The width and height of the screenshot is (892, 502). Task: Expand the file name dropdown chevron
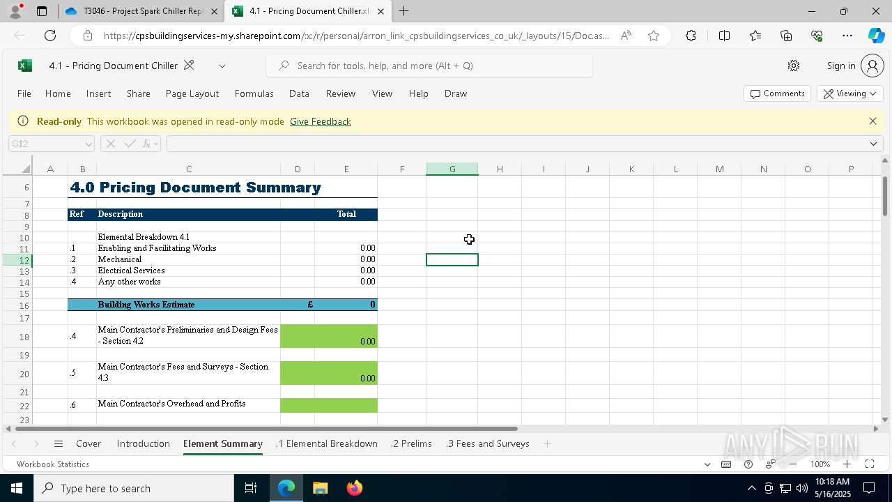click(222, 66)
